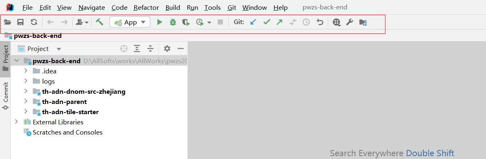Open the Code With Me user dropdown
Screen dimensions: 486x159
82,22
